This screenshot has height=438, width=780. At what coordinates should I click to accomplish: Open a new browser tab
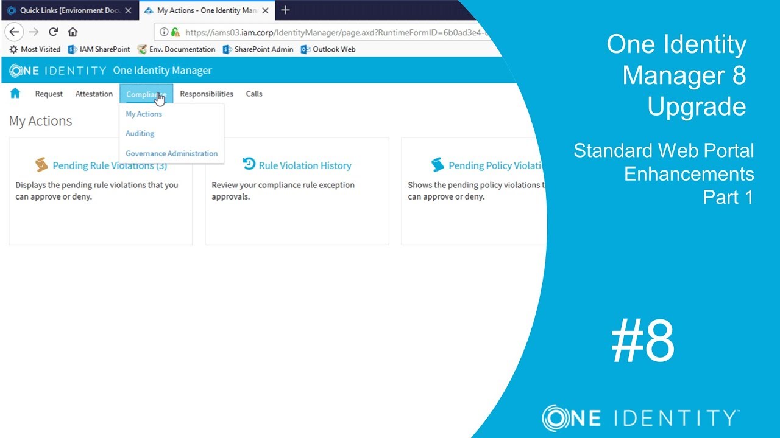coord(285,10)
